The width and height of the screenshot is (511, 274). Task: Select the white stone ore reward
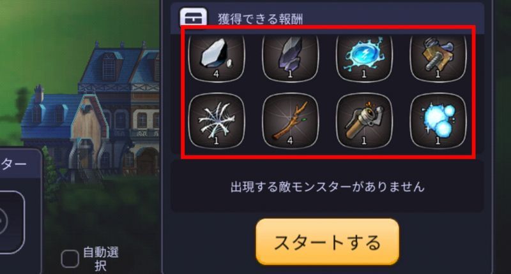[217, 57]
